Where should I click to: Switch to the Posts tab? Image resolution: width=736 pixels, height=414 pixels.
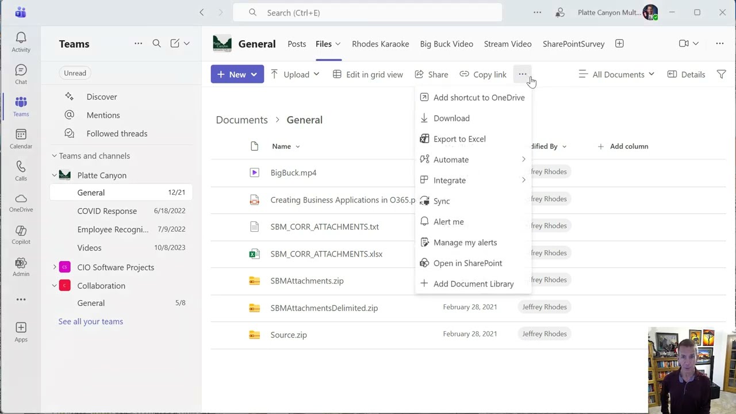click(x=297, y=44)
